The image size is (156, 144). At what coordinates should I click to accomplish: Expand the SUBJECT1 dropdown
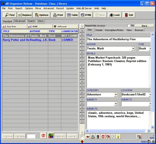tap(116, 104)
